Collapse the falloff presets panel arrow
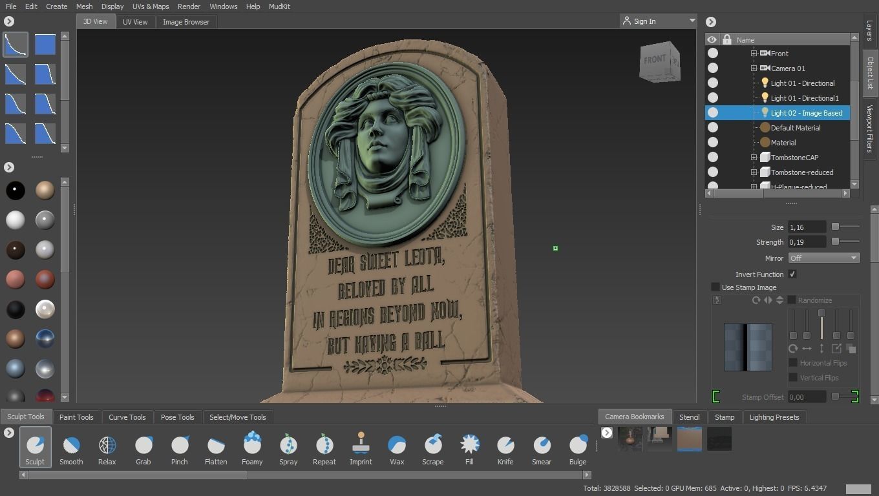879x496 pixels. 9,21
